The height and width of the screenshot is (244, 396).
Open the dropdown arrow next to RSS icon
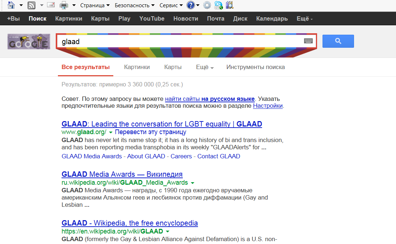click(x=42, y=5)
